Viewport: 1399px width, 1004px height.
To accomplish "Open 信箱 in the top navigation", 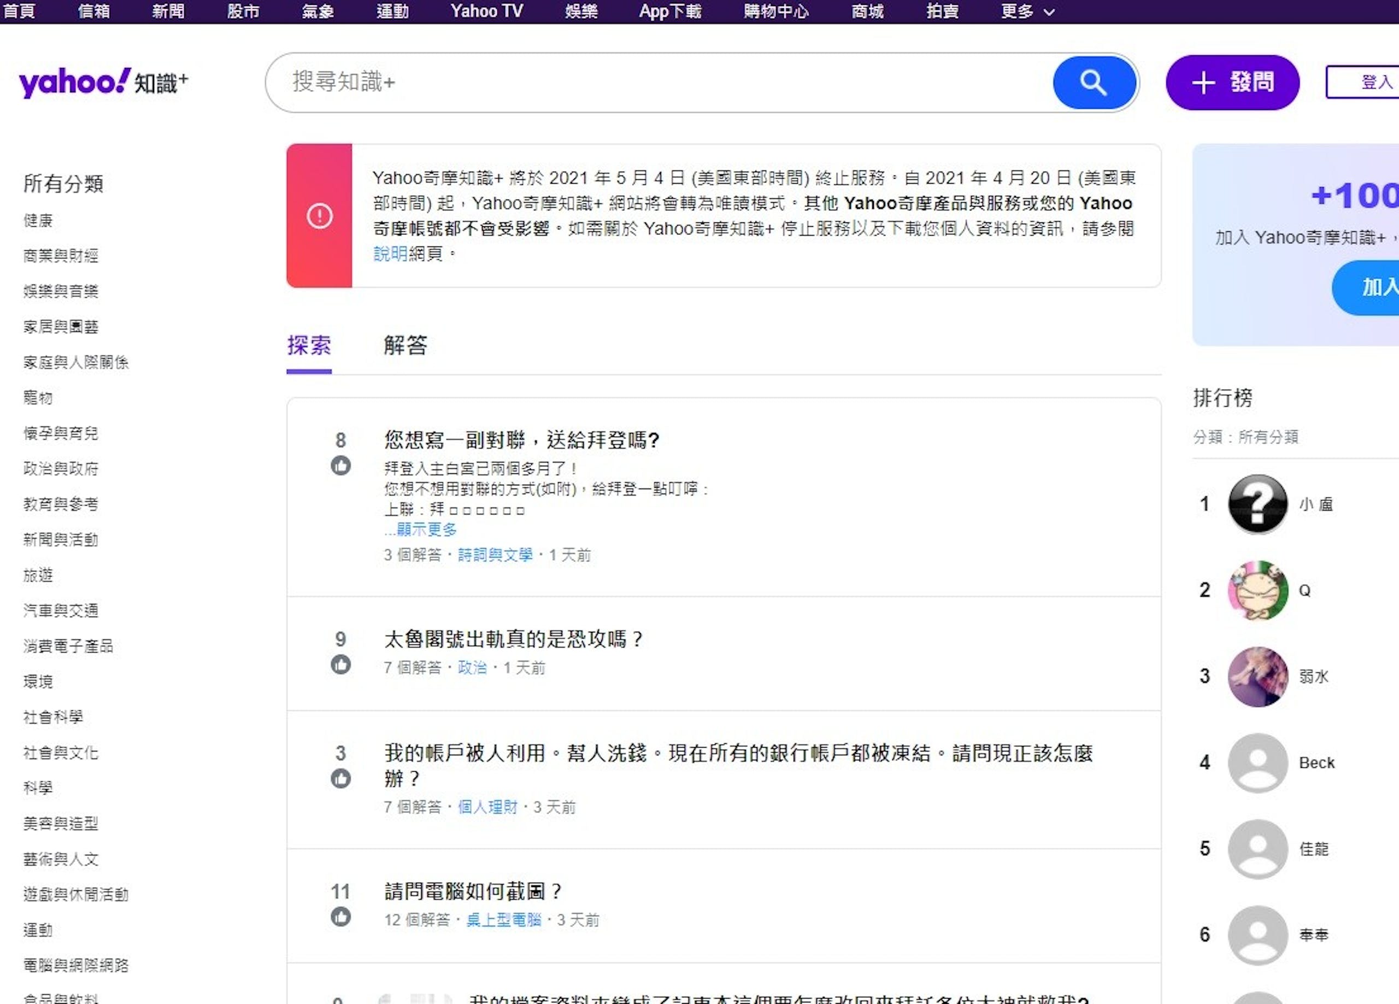I will tap(94, 11).
